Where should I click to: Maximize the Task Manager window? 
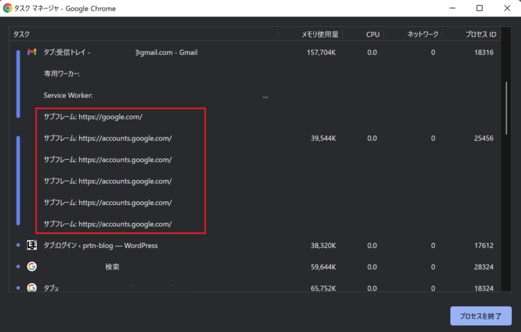click(479, 8)
